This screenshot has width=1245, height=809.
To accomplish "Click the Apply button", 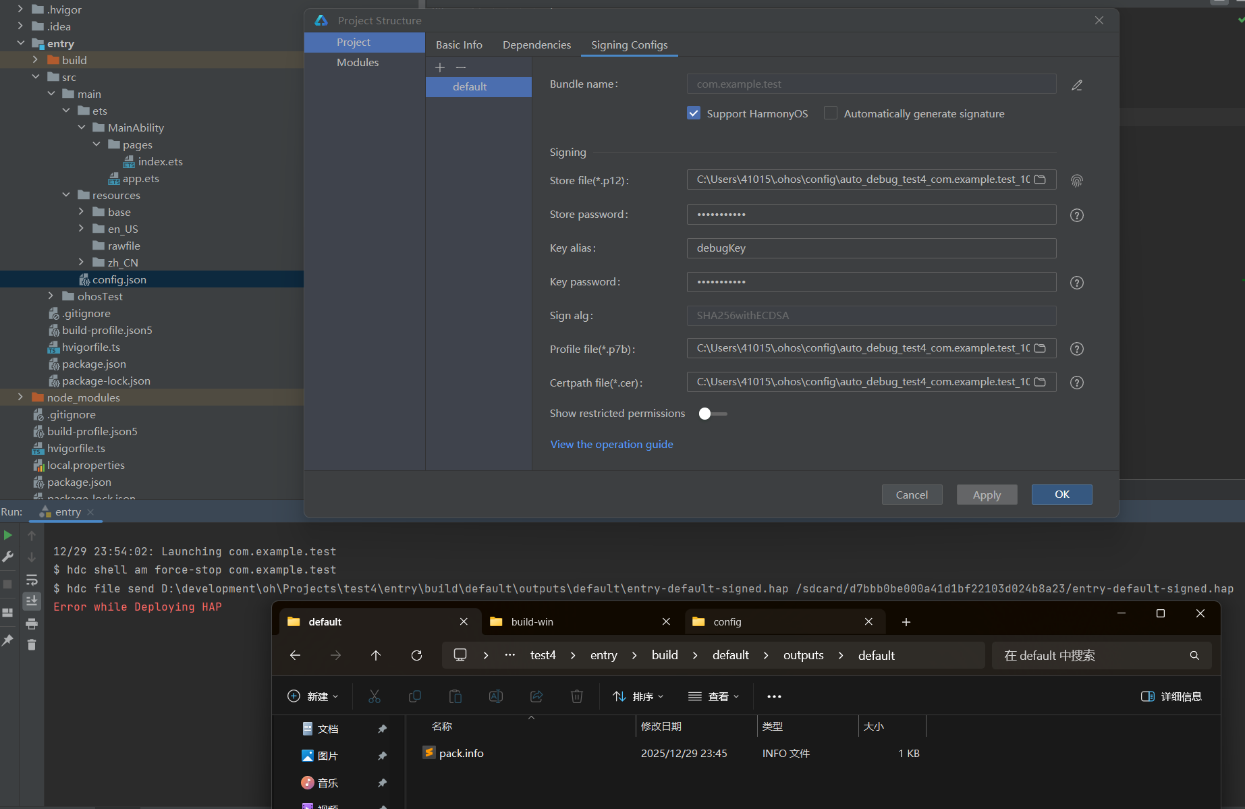I will (987, 495).
